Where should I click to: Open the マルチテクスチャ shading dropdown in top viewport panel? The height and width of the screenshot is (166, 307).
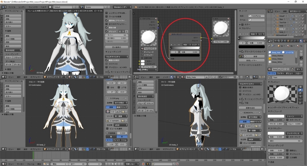[117, 57]
